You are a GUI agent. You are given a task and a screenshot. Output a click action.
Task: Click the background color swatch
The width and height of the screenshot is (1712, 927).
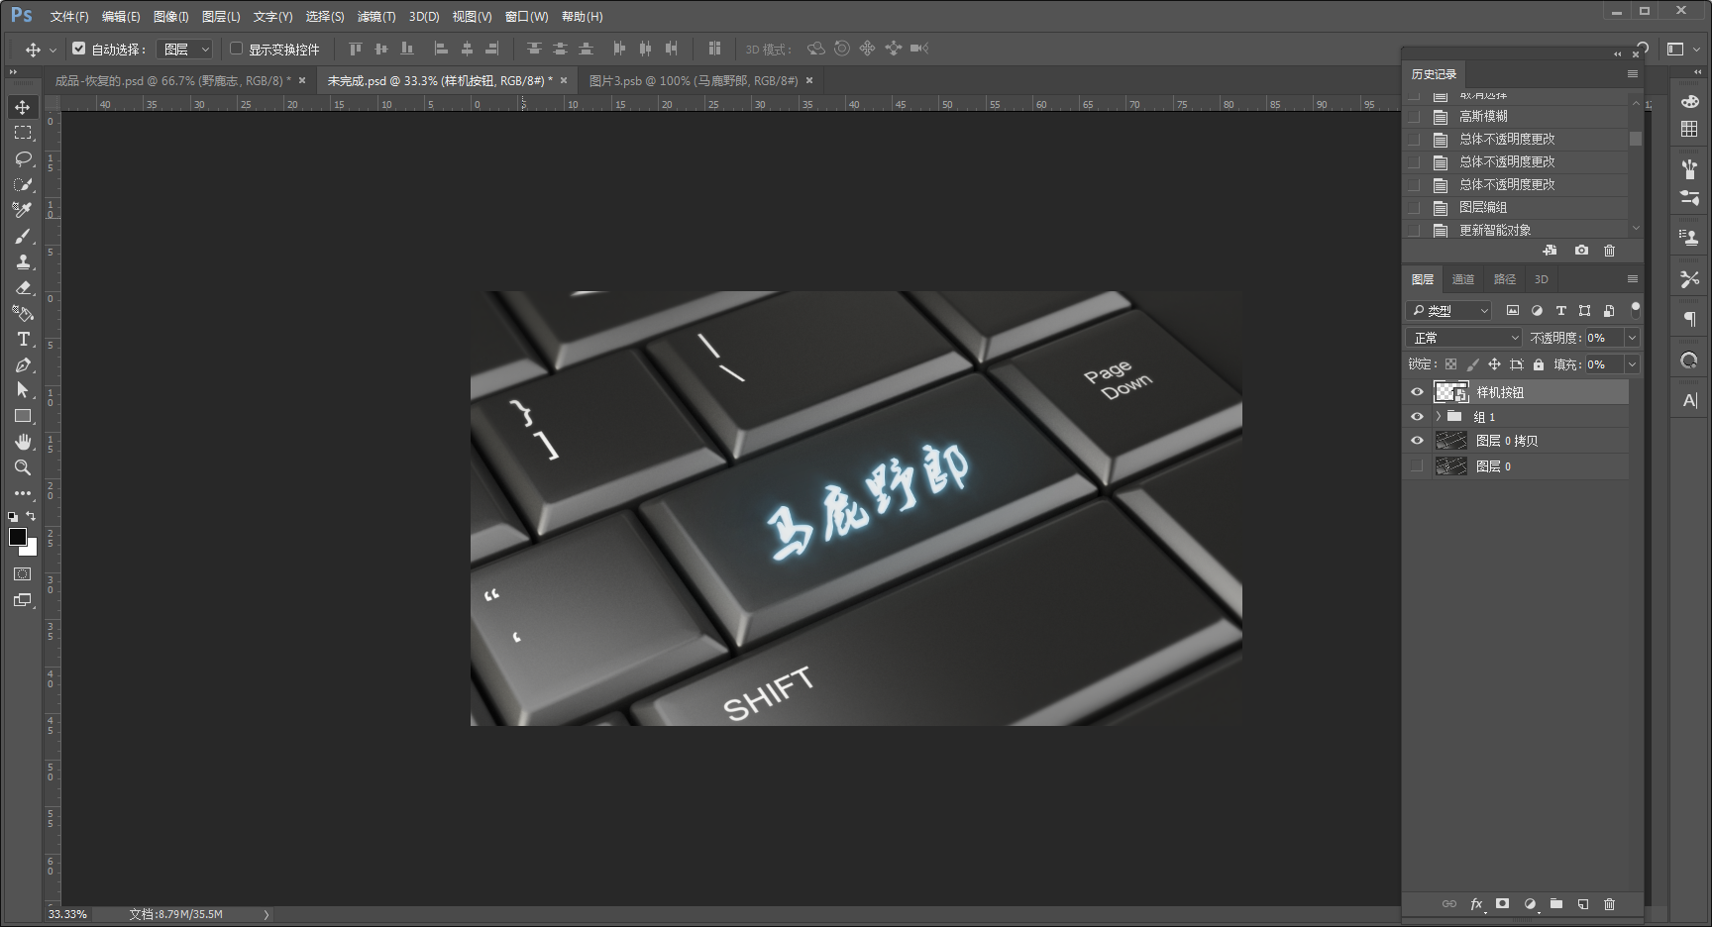(x=32, y=550)
